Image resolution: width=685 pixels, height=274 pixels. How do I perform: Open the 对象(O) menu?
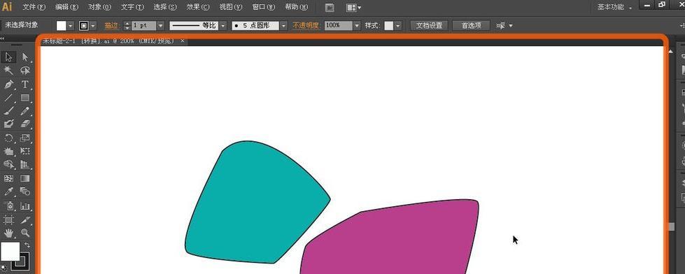coord(99,8)
